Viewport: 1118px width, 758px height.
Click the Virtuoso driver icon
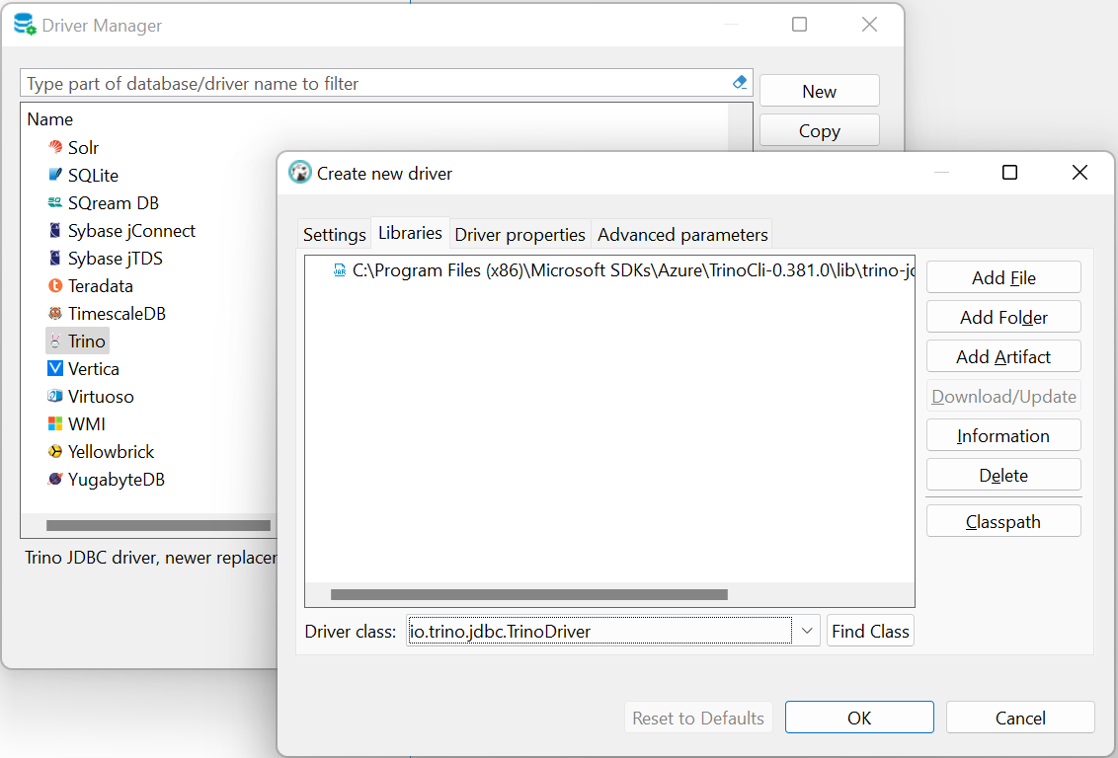pyautogui.click(x=55, y=396)
